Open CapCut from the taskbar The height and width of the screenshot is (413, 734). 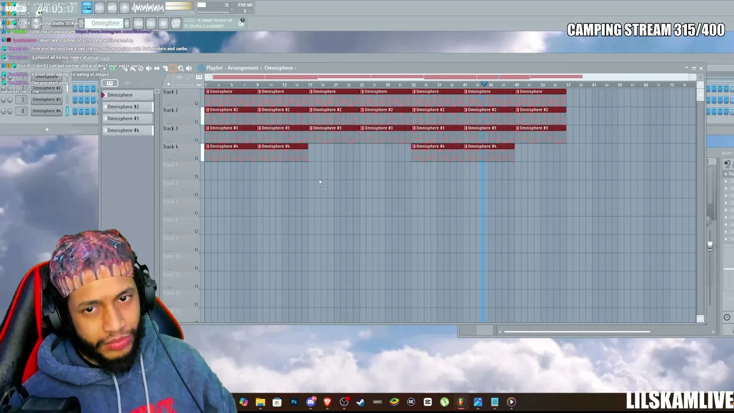point(428,402)
